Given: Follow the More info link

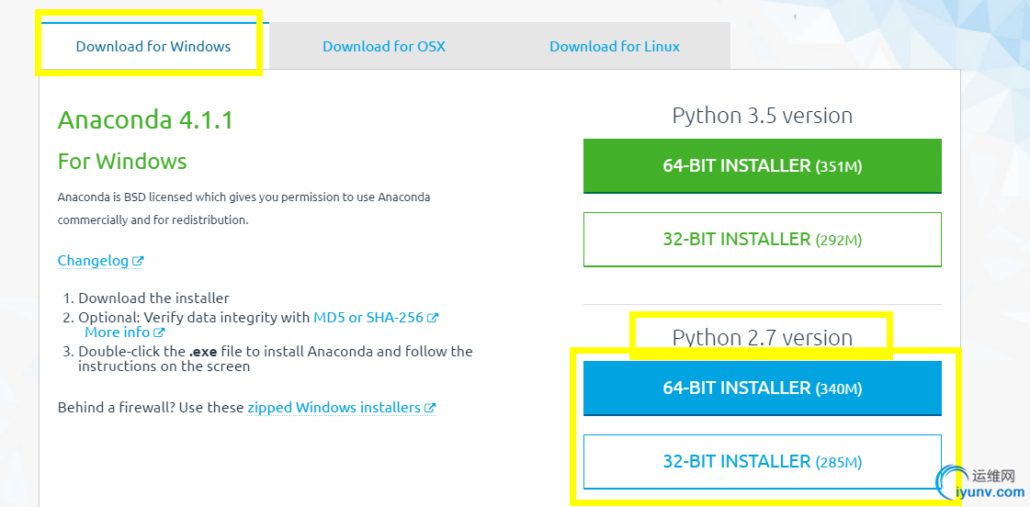Looking at the screenshot, I should click(117, 332).
